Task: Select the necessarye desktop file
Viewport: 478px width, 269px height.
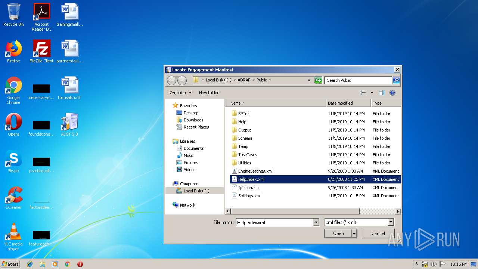Action: [41, 92]
